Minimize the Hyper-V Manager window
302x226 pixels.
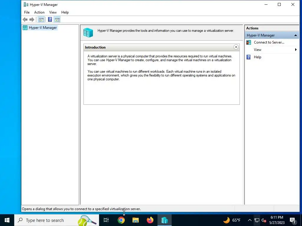pyautogui.click(x=266, y=4)
